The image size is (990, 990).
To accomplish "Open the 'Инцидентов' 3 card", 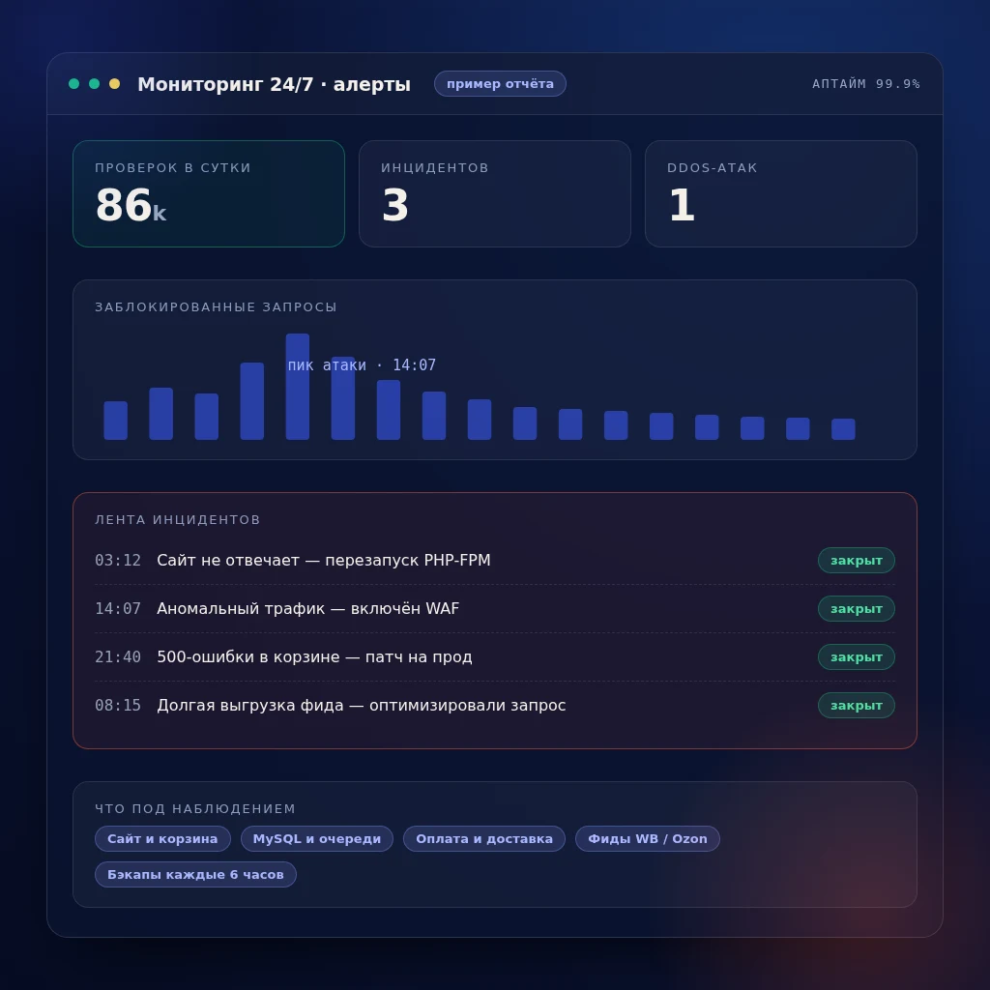I will click(495, 193).
